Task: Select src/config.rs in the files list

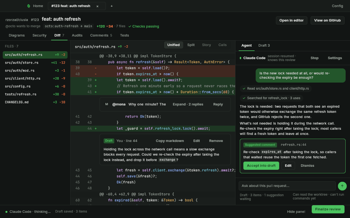Action: coord(35,86)
